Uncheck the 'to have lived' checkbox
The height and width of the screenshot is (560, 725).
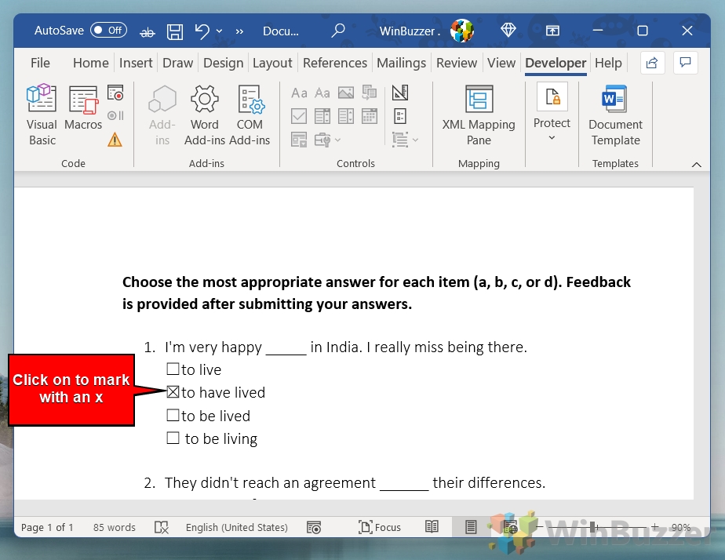pyautogui.click(x=173, y=391)
